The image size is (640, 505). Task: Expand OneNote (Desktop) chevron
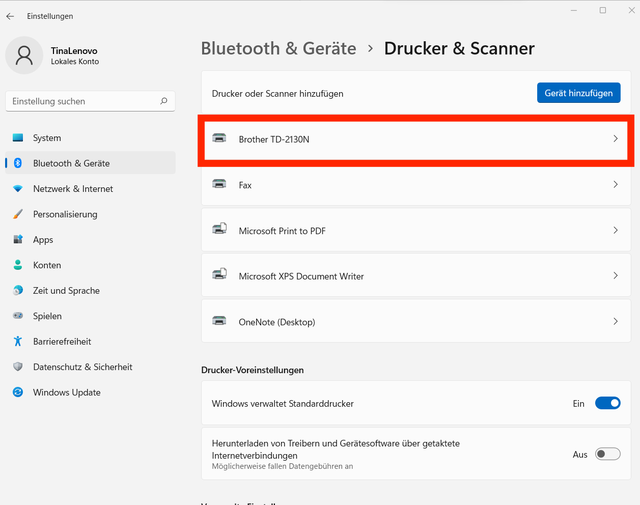(616, 321)
